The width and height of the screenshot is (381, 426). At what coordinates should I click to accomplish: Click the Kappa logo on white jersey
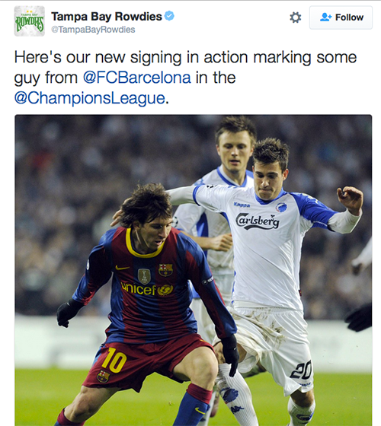click(242, 205)
